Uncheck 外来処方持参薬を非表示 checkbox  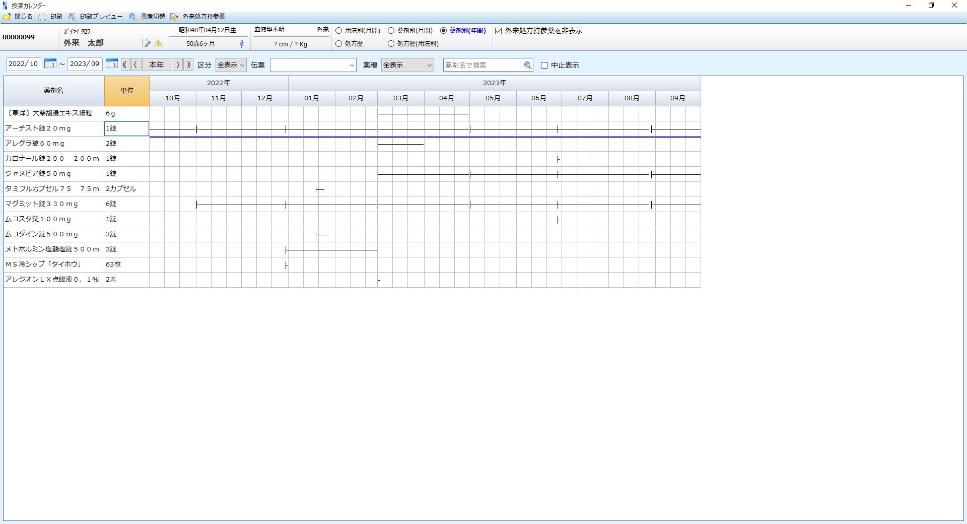499,31
